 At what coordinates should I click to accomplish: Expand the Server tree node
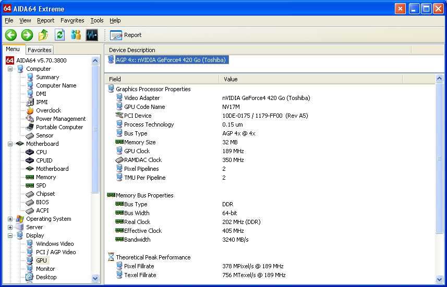pyautogui.click(x=10, y=227)
